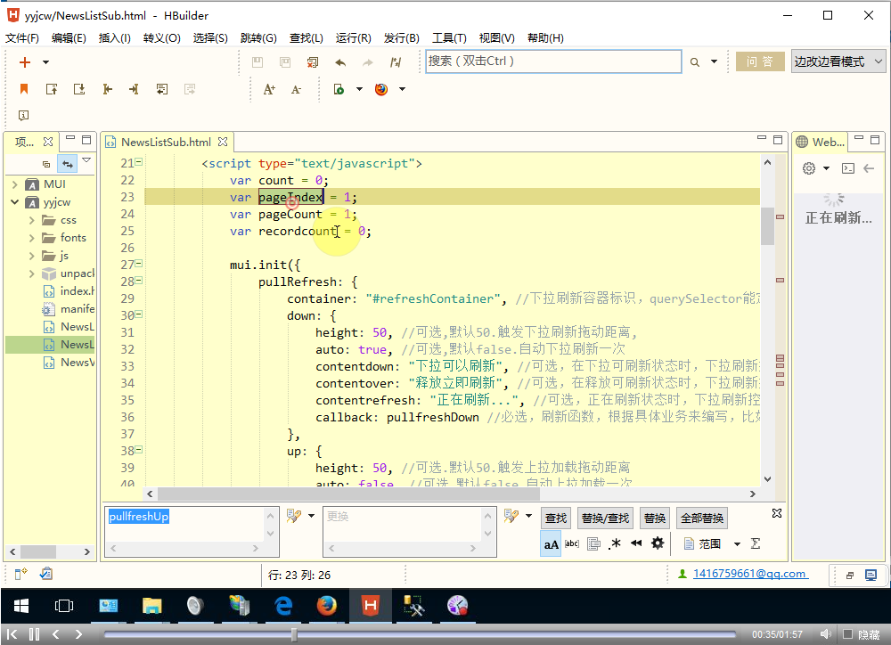Toggle the .* regular expression option
The height and width of the screenshot is (645, 891).
click(x=614, y=543)
